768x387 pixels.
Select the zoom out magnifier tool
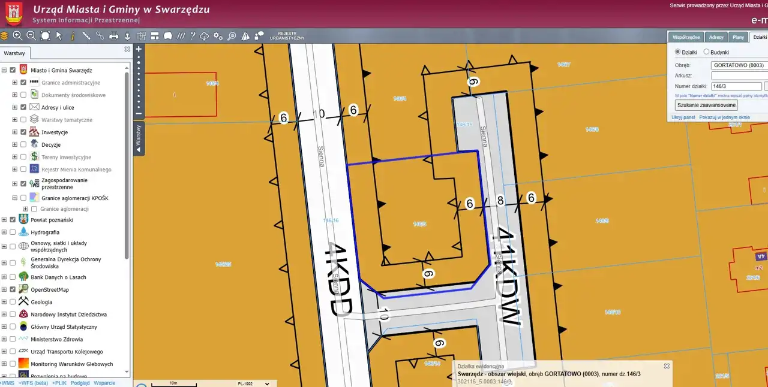click(31, 36)
